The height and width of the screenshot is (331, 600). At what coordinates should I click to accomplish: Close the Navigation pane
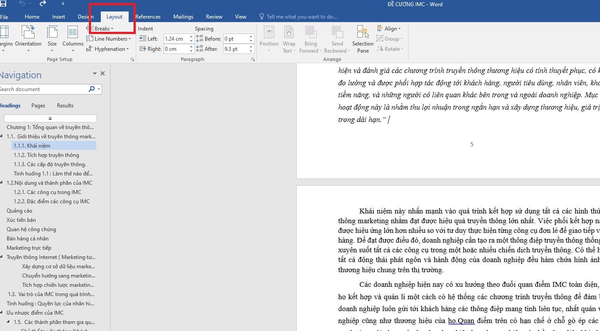103,74
